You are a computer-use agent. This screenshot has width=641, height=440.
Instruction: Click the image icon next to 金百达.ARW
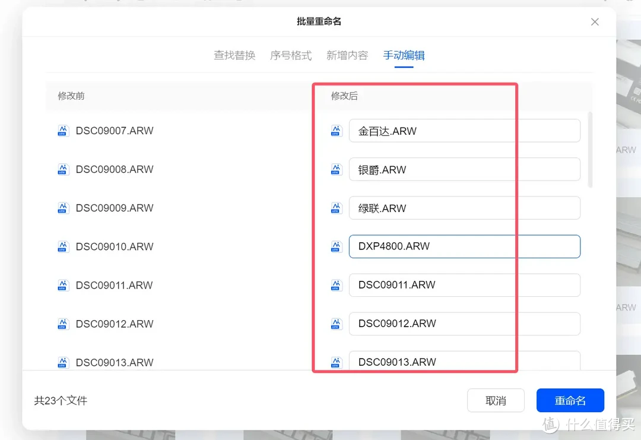tap(336, 131)
